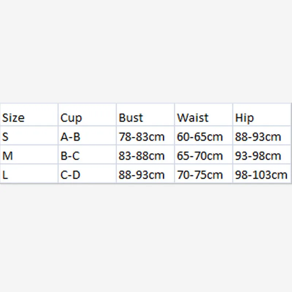Screen dimensions: 292x292
Task: Select the size L cell
Action: click(29, 174)
